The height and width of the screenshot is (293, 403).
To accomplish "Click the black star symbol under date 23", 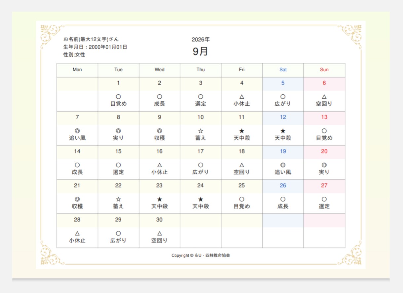I will click(x=160, y=199).
